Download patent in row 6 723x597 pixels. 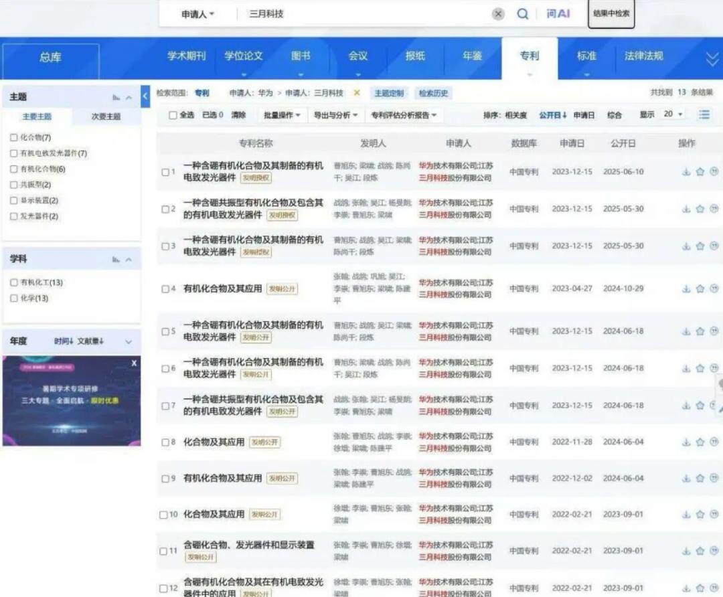[686, 368]
